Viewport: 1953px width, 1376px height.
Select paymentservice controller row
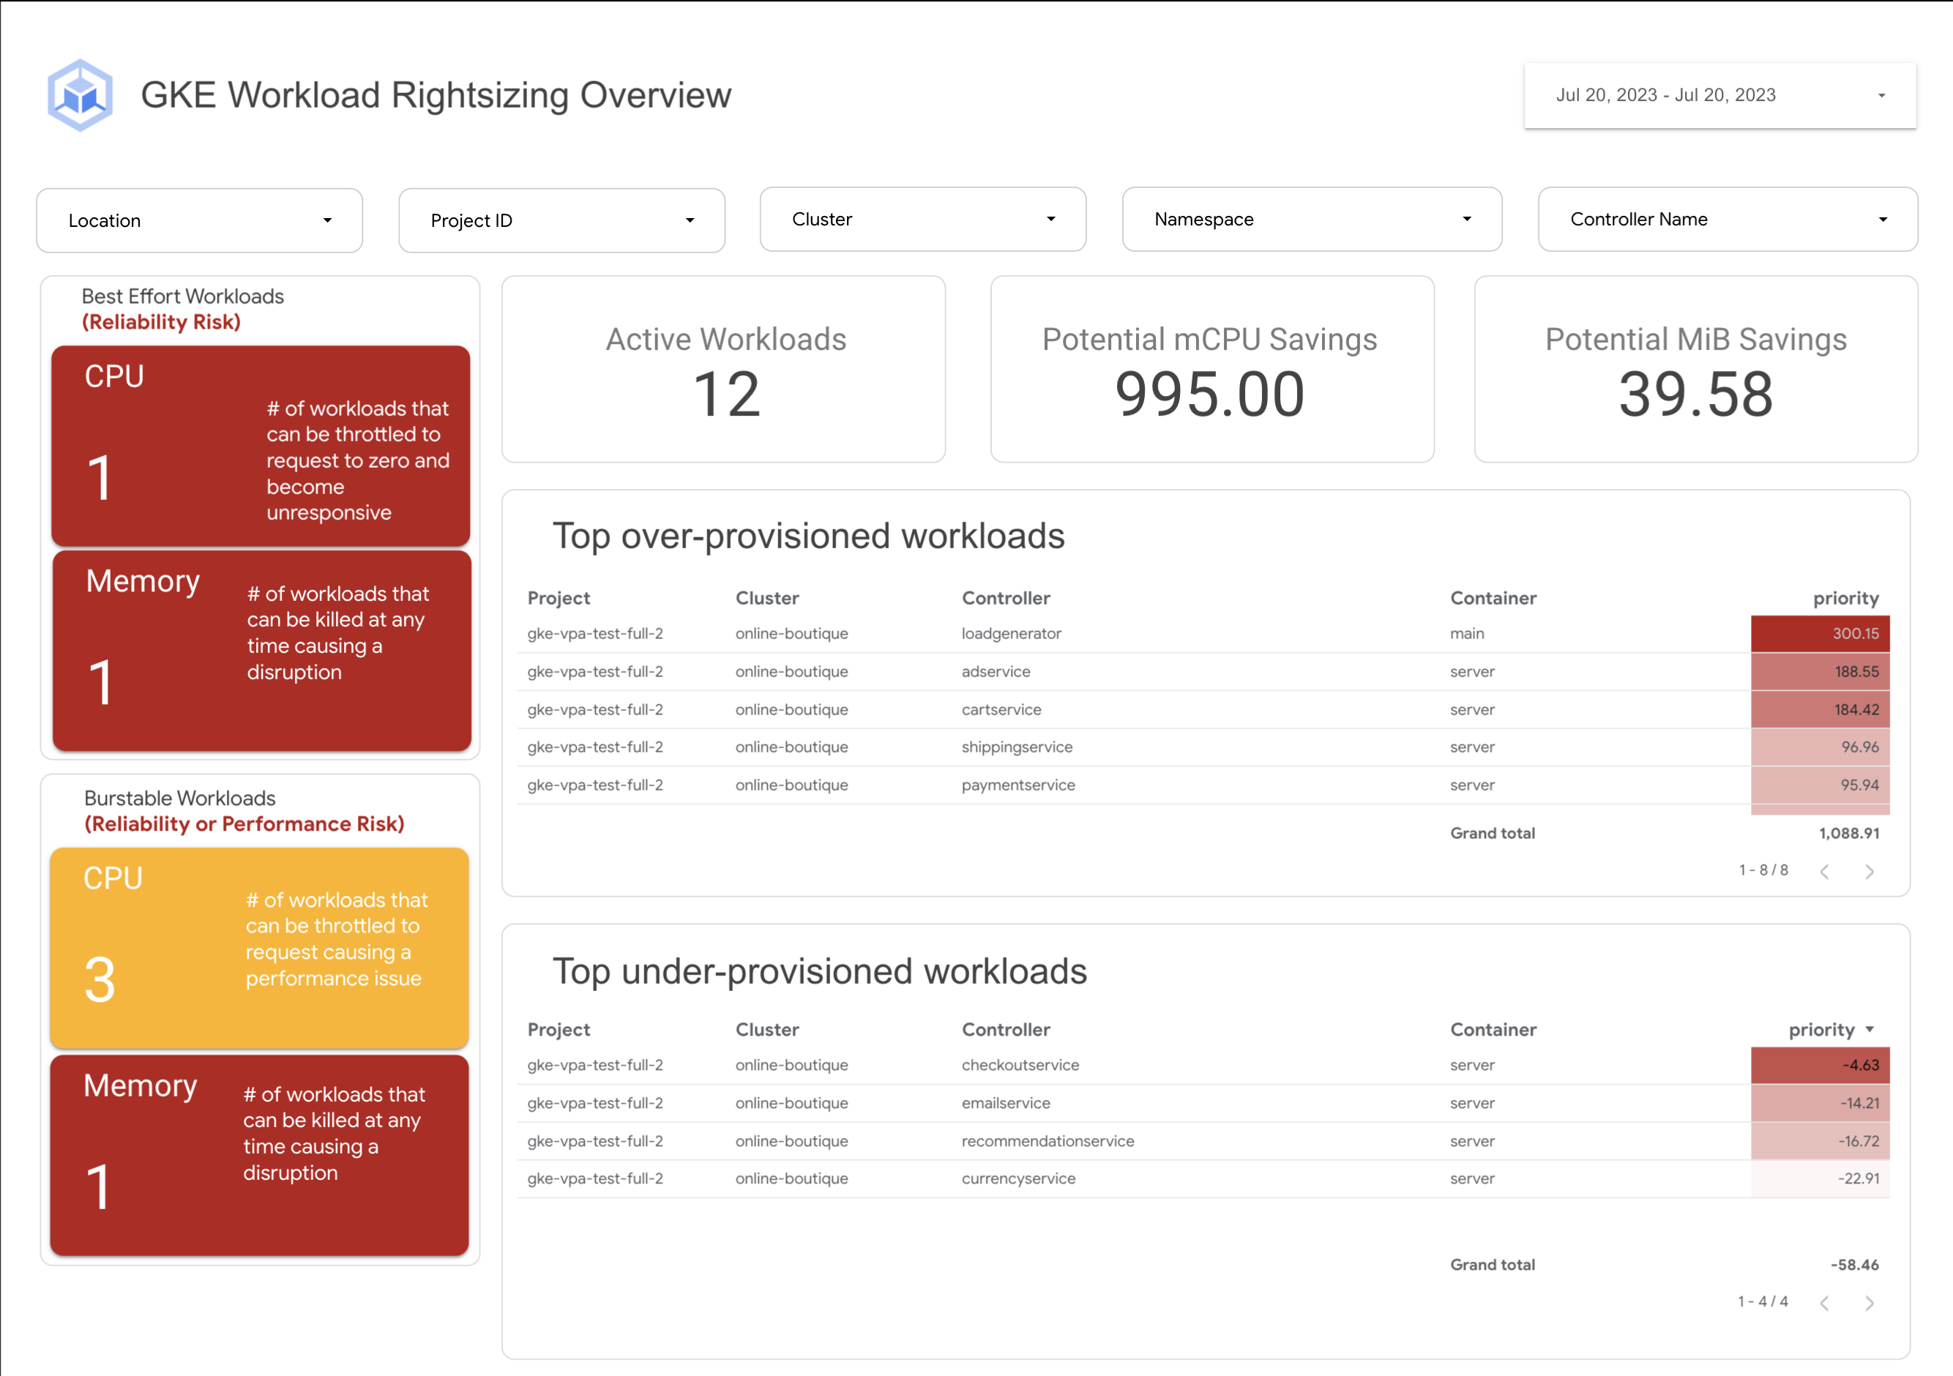click(x=1018, y=785)
